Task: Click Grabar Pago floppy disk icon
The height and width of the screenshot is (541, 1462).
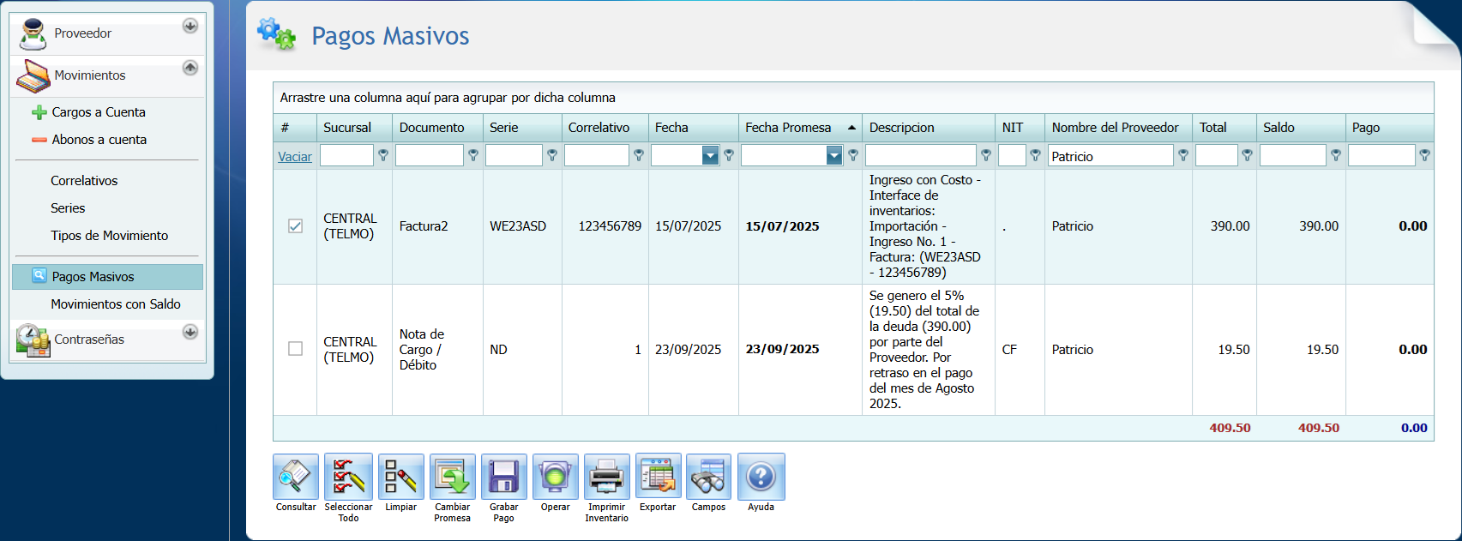Action: pos(503,477)
